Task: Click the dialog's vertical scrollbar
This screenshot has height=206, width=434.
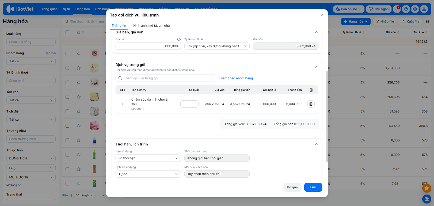Action: (x=327, y=117)
